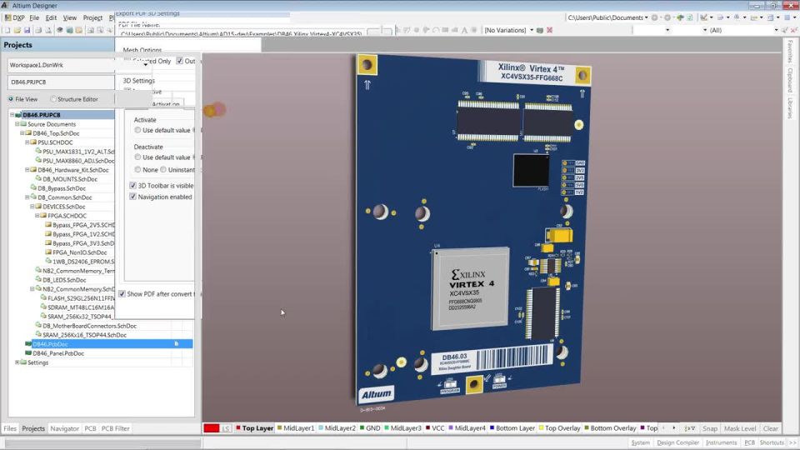Click the New document toolbar icon
The width and height of the screenshot is (800, 450).
coord(7,30)
